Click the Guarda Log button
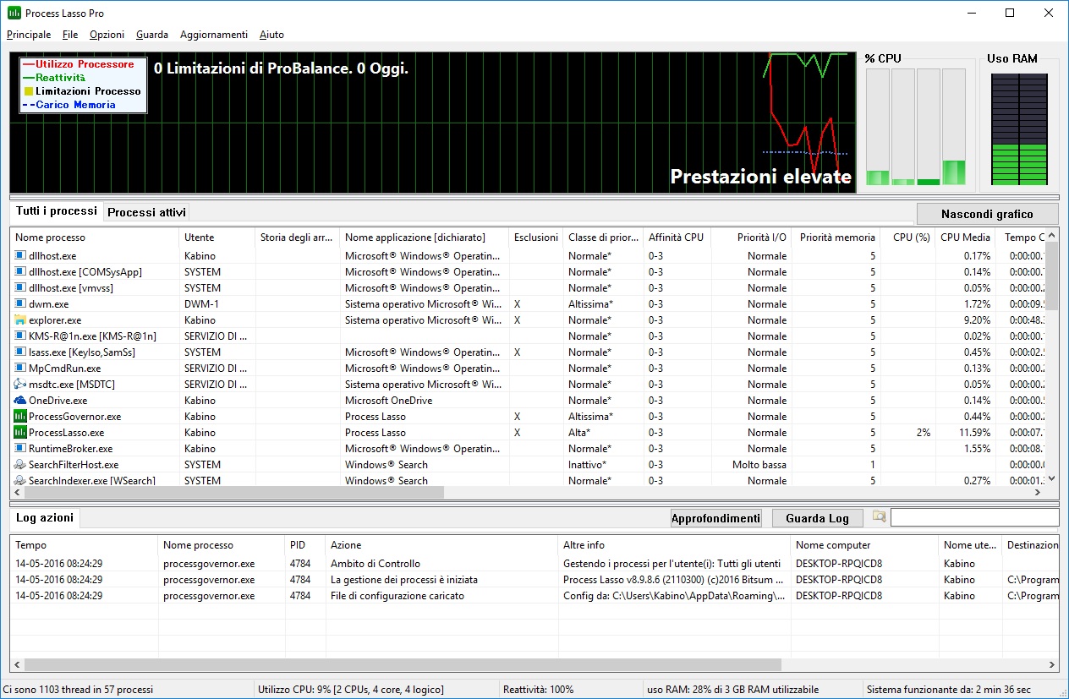The width and height of the screenshot is (1069, 699). click(x=818, y=518)
